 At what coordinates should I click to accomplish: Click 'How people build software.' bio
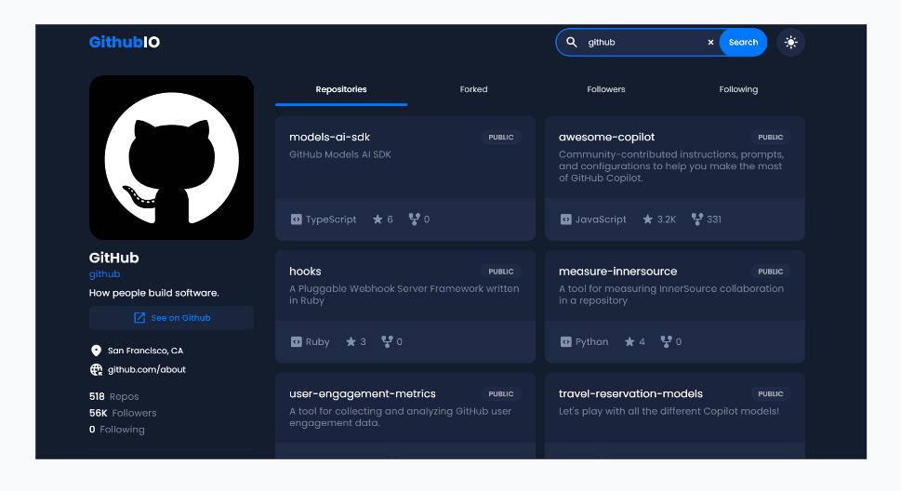(x=154, y=293)
